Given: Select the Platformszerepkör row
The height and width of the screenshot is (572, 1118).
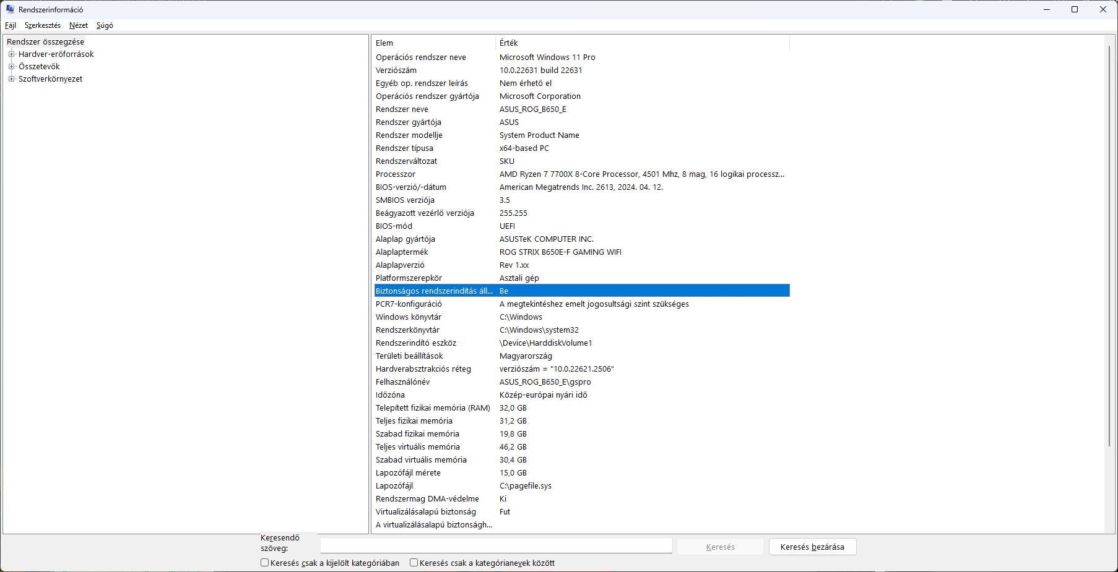Looking at the screenshot, I should (x=582, y=278).
